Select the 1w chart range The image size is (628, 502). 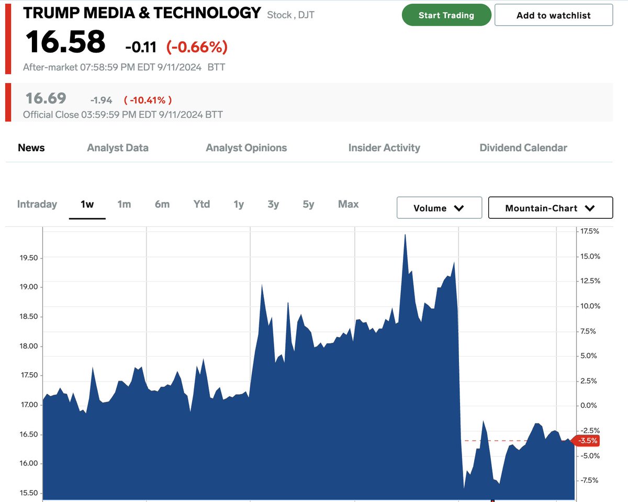tap(87, 204)
